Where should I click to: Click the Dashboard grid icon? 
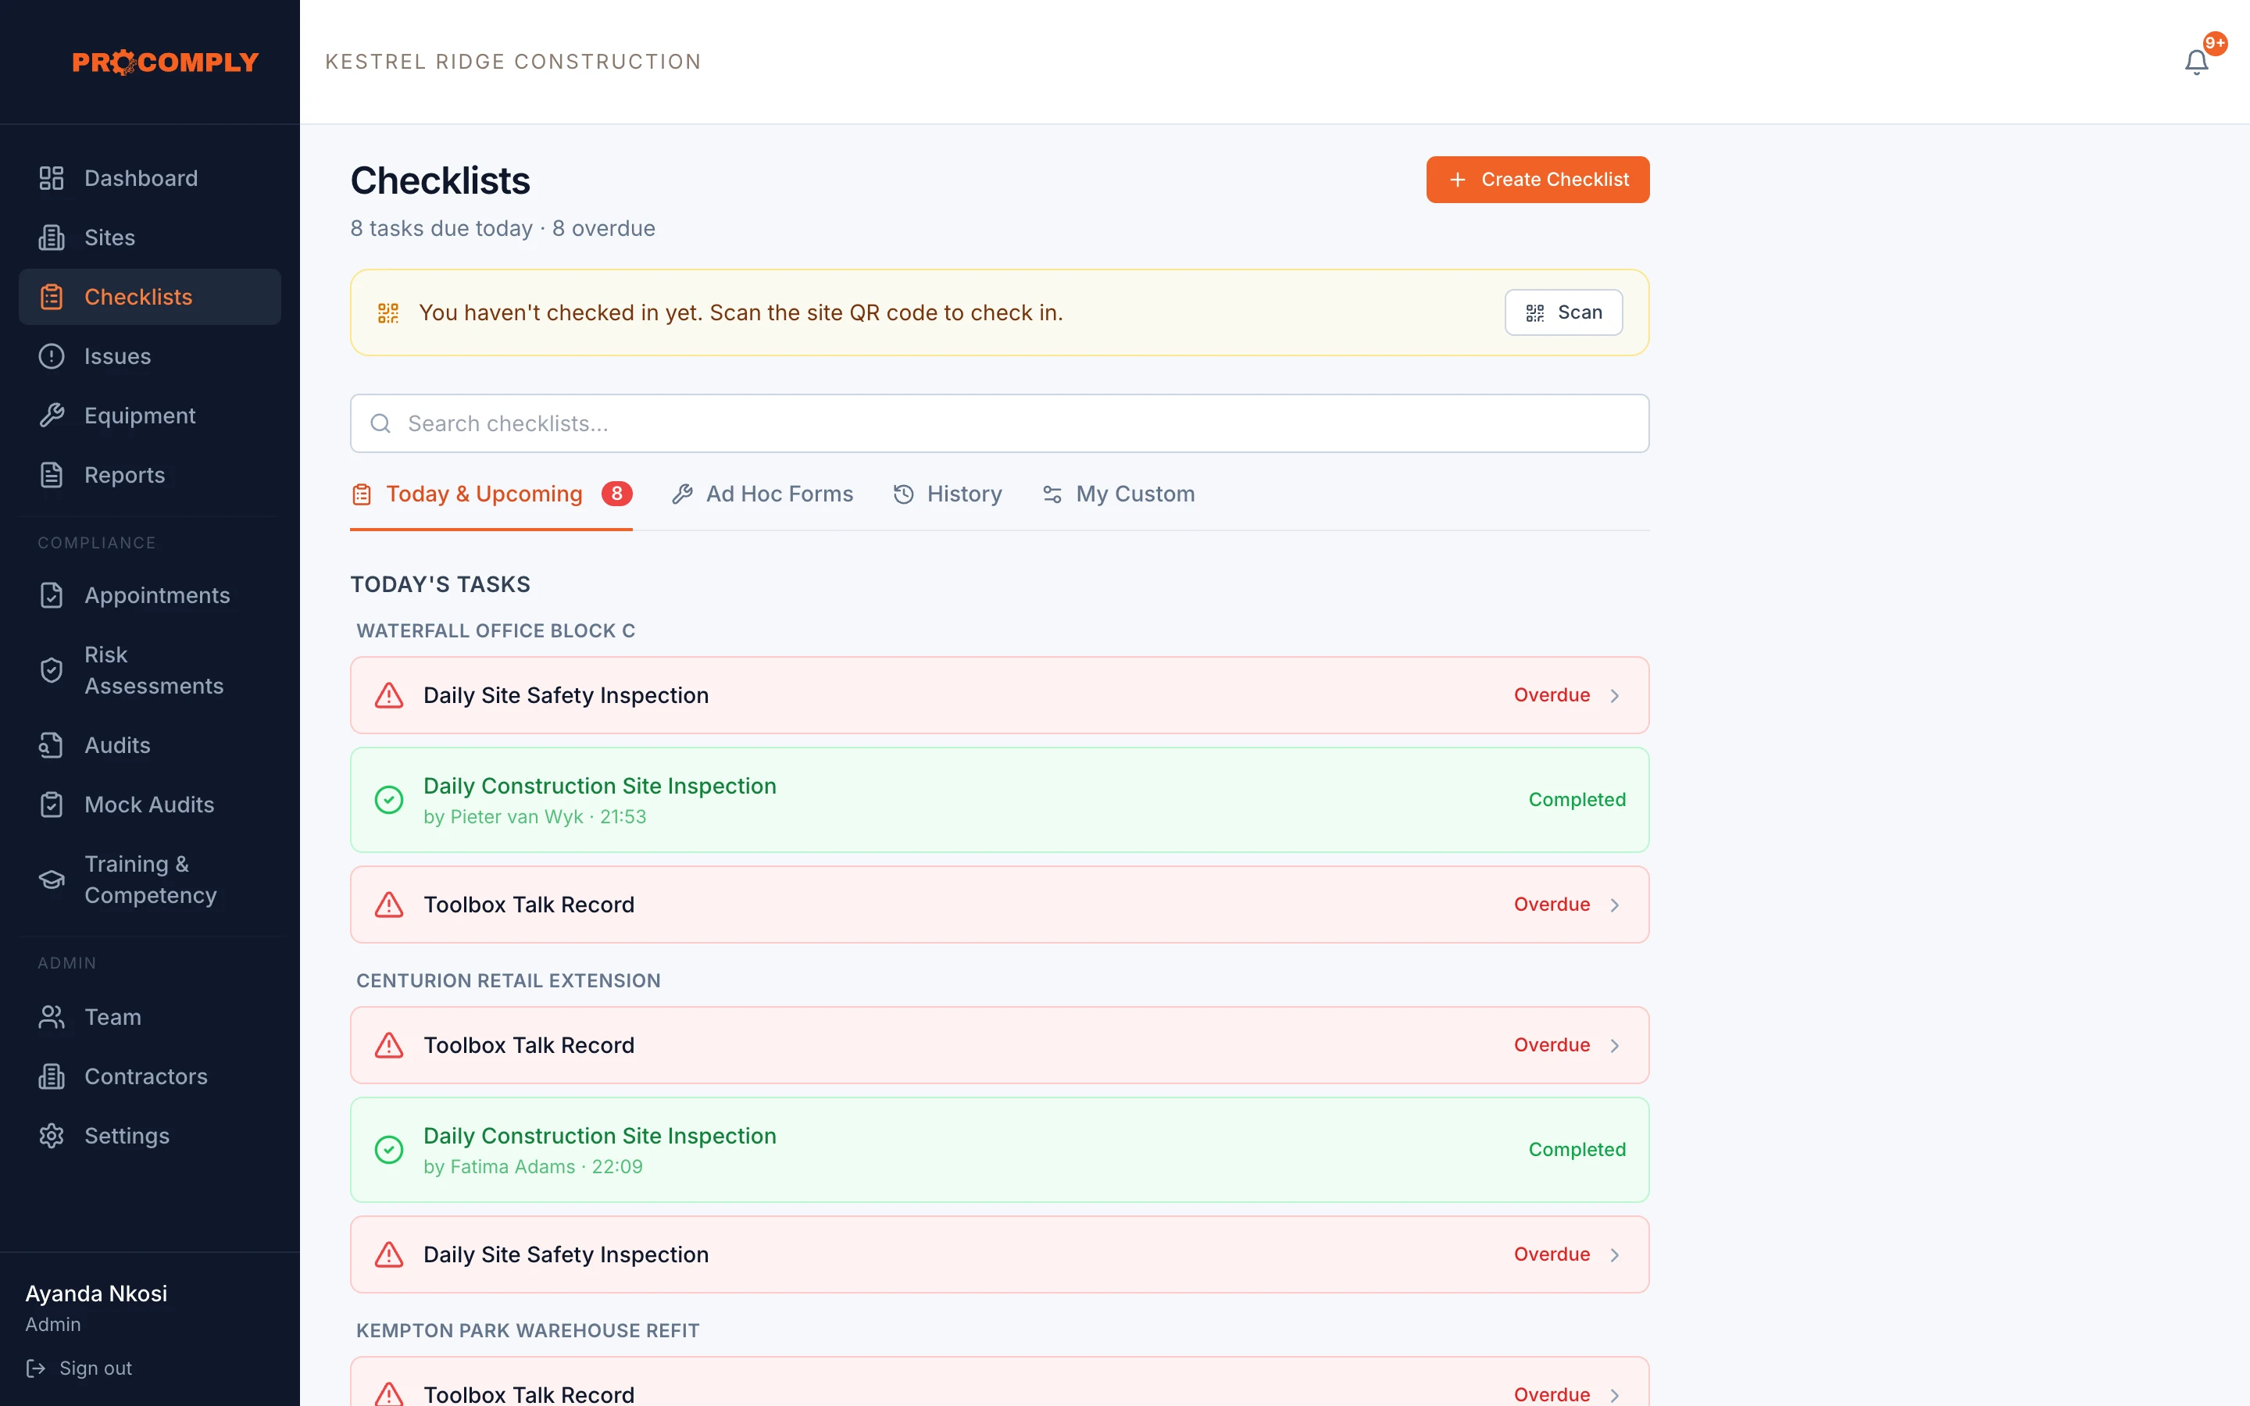coord(51,177)
